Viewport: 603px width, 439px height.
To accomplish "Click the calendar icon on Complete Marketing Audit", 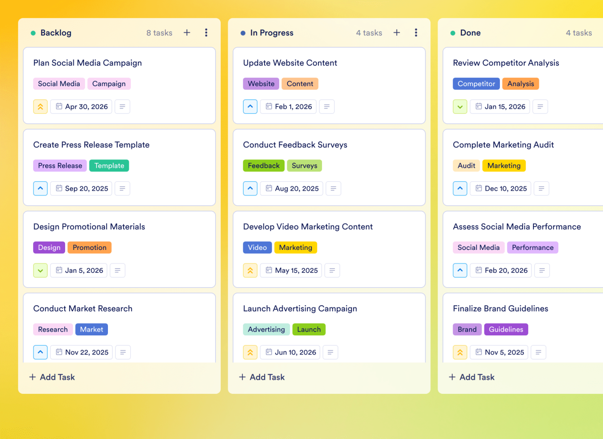I will point(478,188).
